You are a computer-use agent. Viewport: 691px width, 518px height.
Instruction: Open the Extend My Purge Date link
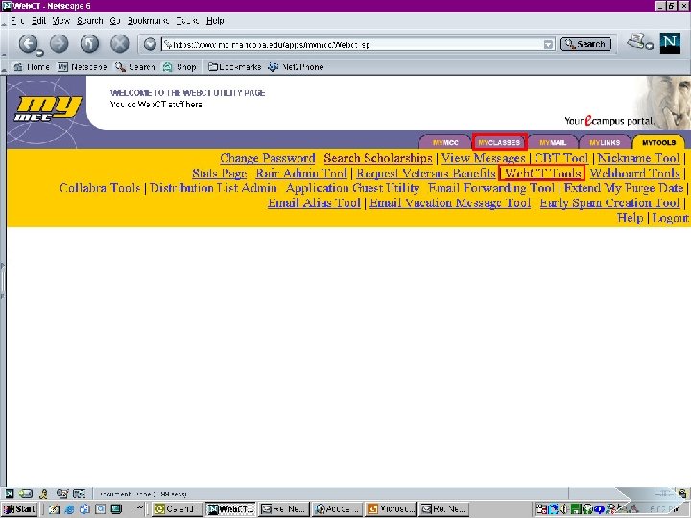pyautogui.click(x=624, y=188)
